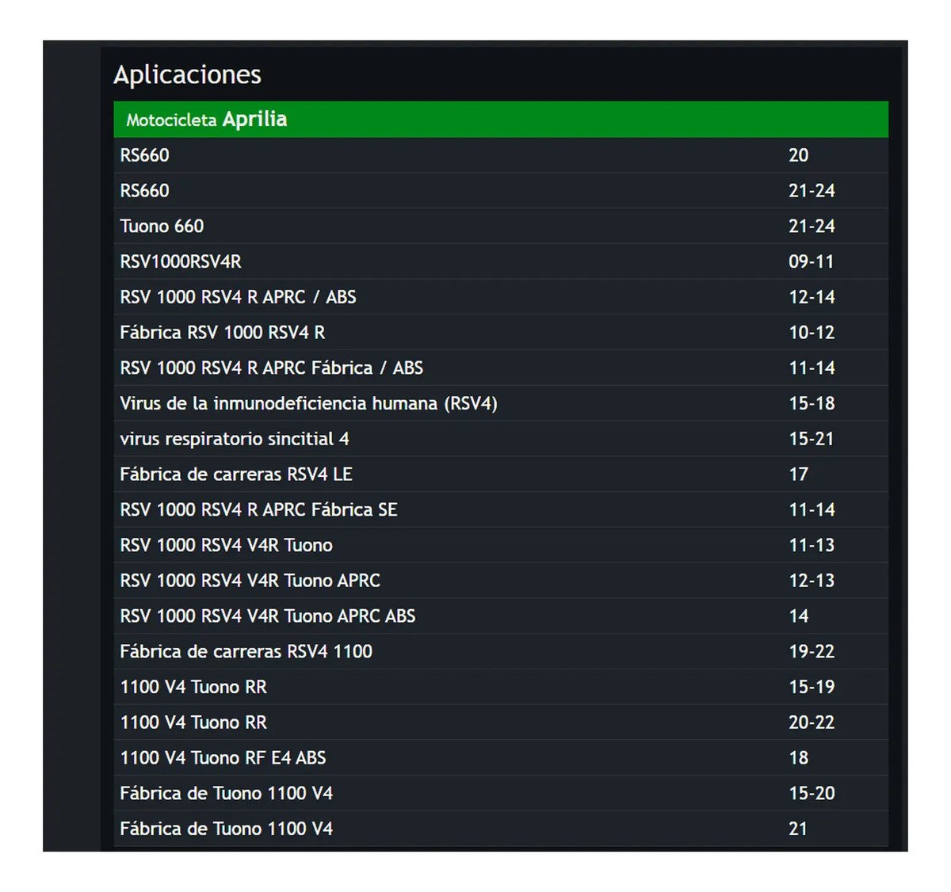Image resolution: width=951 pixels, height=892 pixels.
Task: Select Fábrica de carreras RSV4 1100 row
Action: (501, 652)
